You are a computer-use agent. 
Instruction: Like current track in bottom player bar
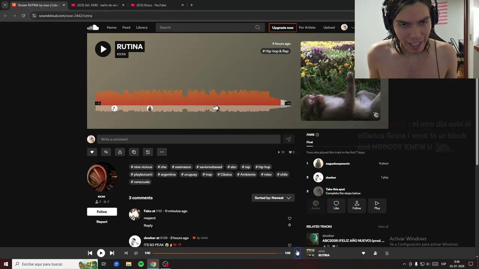click(363, 253)
